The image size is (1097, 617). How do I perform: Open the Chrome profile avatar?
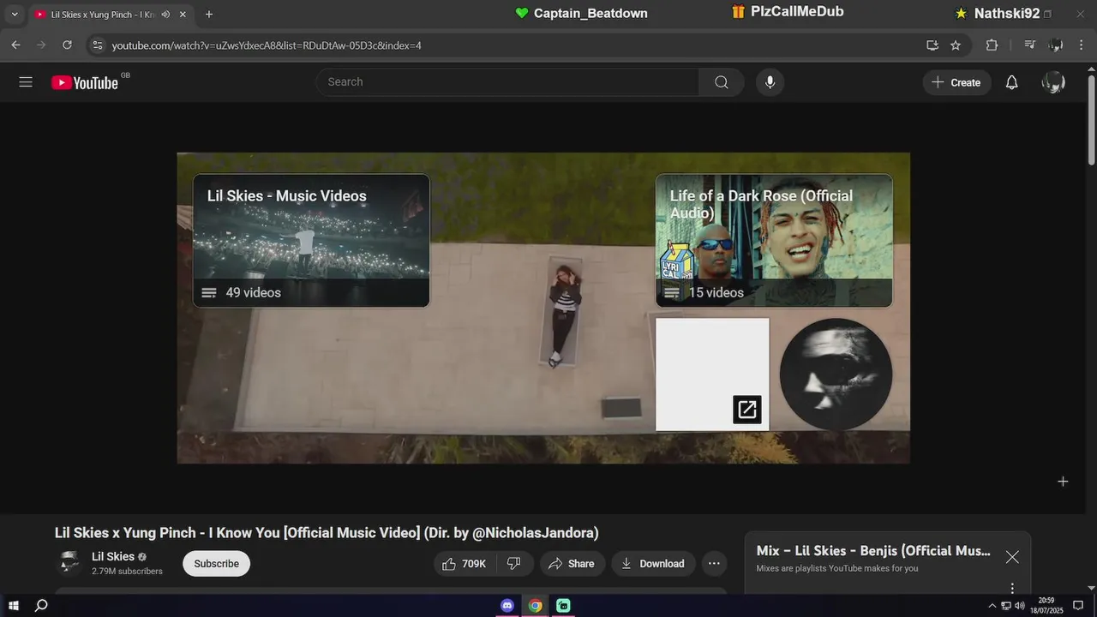point(1056,45)
